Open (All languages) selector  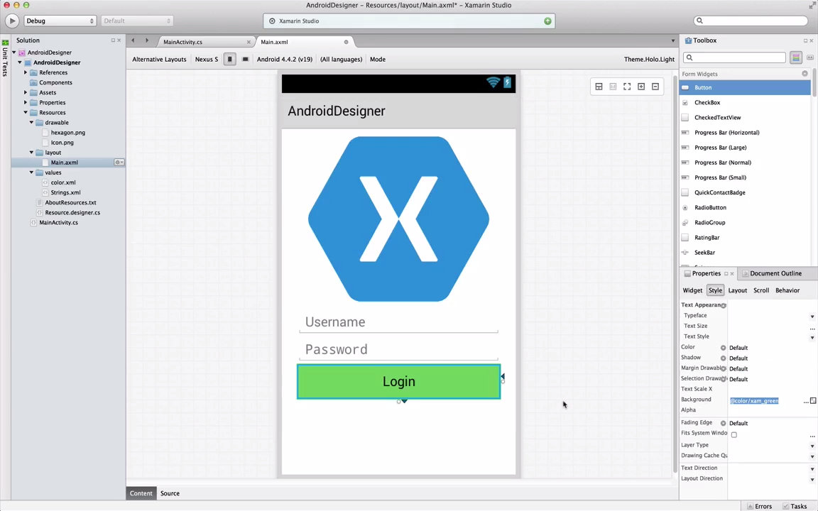pyautogui.click(x=341, y=60)
